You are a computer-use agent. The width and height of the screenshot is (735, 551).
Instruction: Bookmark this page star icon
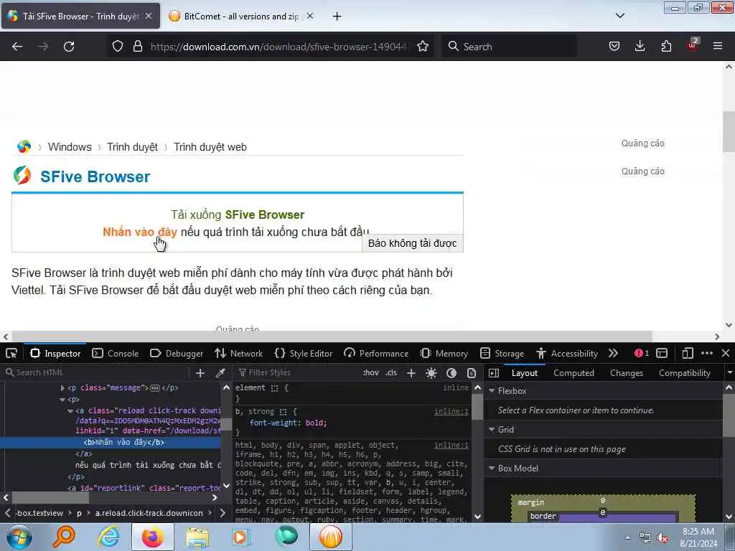pyautogui.click(x=423, y=47)
